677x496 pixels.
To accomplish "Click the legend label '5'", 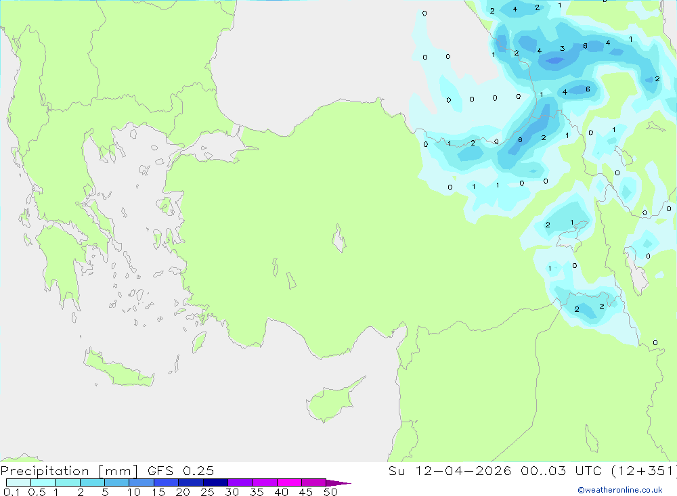I will (x=105, y=492).
